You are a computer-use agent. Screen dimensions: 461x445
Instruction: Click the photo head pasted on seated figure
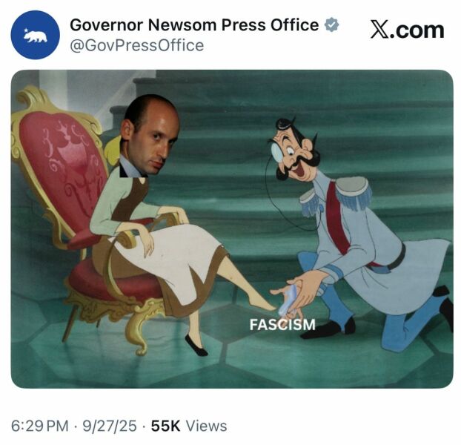[x=150, y=136]
